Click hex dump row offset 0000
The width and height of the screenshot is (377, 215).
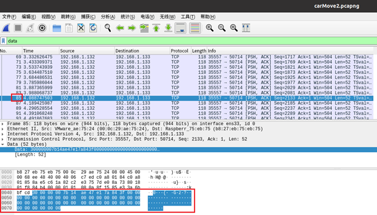[6, 172]
